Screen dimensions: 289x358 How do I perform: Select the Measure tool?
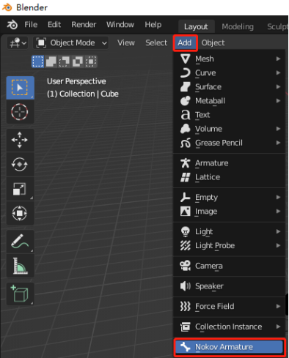pyautogui.click(x=20, y=266)
